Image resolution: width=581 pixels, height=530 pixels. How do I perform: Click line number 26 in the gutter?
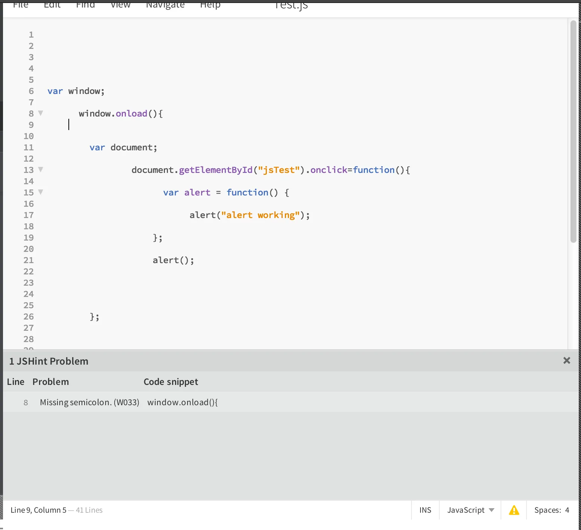coord(29,316)
